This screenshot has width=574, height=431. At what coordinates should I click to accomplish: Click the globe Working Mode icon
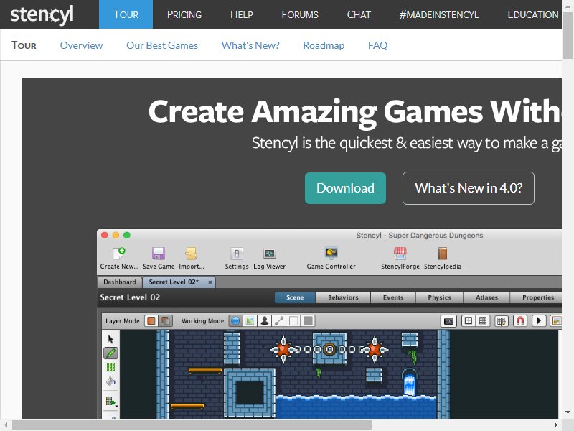235,321
